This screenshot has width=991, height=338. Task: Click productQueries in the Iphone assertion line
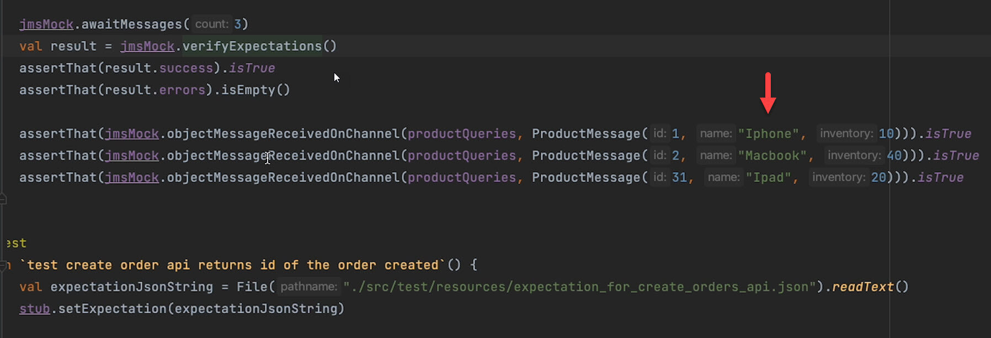(461, 134)
